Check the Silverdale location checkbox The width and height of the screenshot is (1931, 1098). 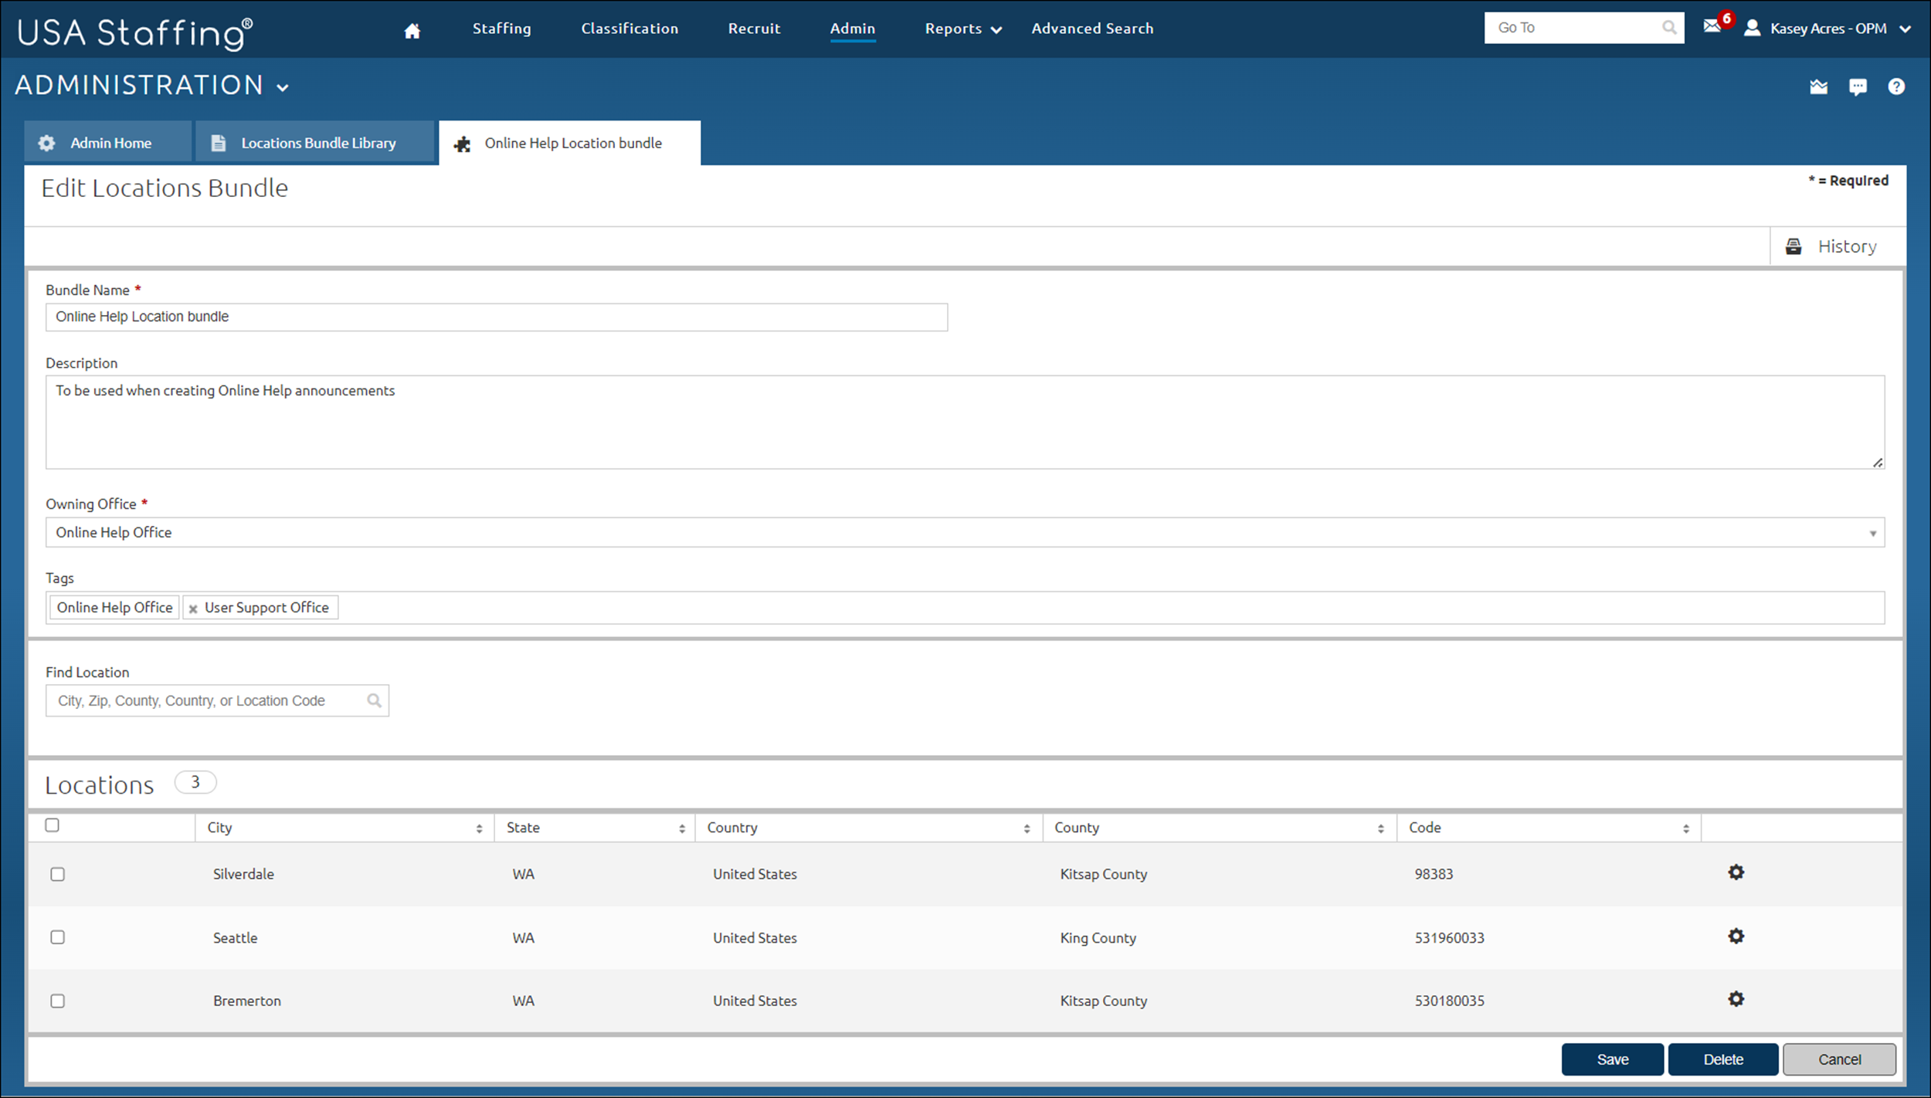click(x=58, y=874)
